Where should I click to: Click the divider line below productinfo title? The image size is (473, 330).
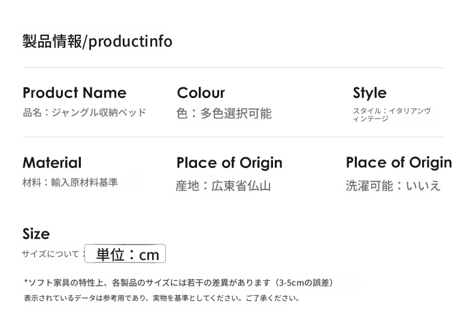click(x=234, y=68)
